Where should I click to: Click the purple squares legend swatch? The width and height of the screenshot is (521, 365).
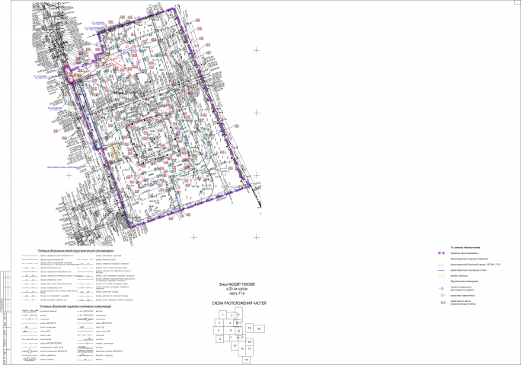coord(441,253)
